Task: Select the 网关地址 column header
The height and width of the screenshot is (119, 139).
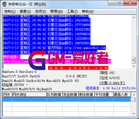Action: point(29,94)
